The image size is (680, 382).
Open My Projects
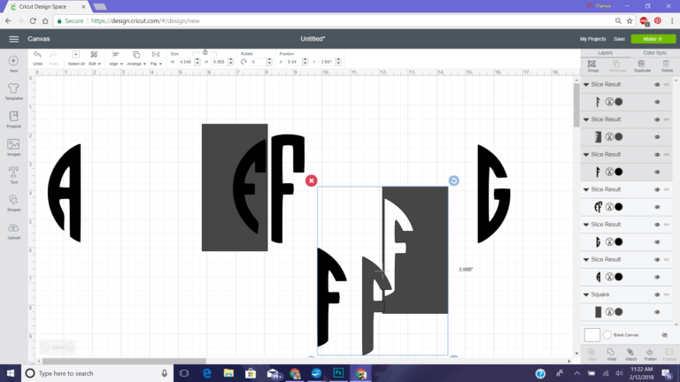[592, 39]
